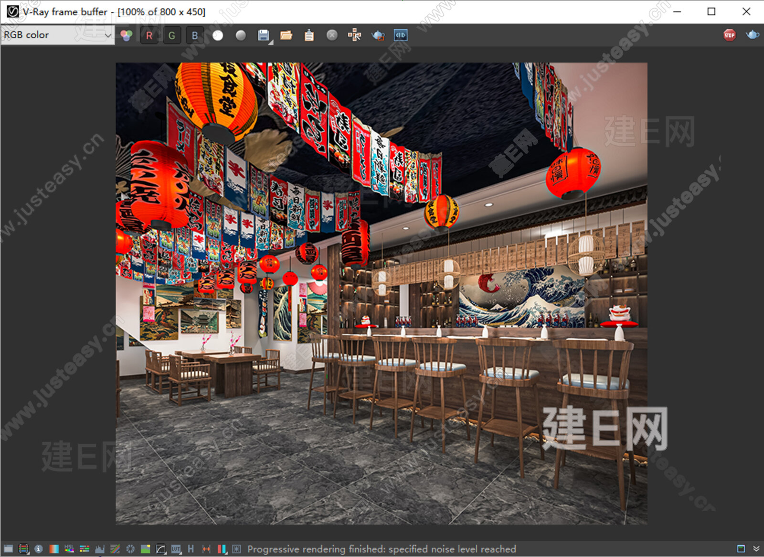Open the save icon's dropdown corner arrow
This screenshot has width=764, height=557.
[x=271, y=43]
